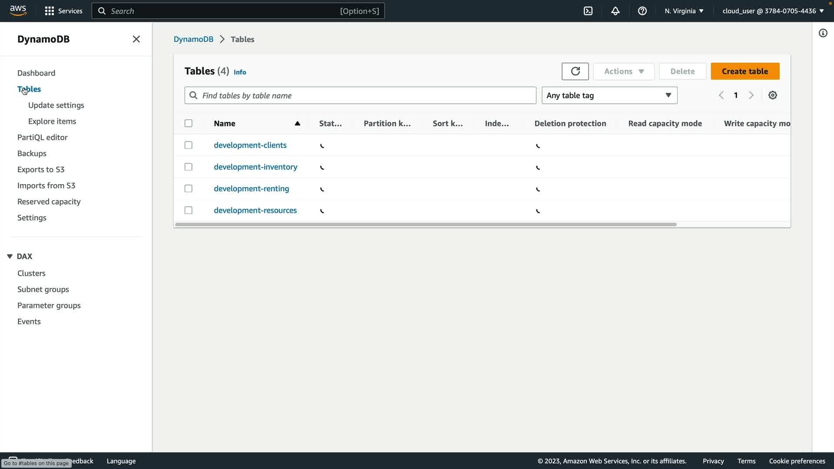Select the development-clients table checkbox
Screen dimensions: 834x469
[x=188, y=145]
